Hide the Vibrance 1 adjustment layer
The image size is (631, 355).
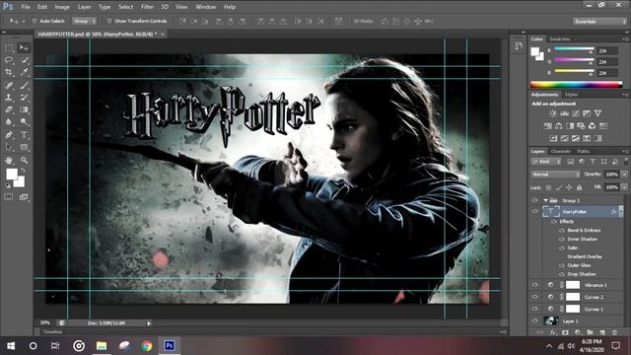[534, 285]
